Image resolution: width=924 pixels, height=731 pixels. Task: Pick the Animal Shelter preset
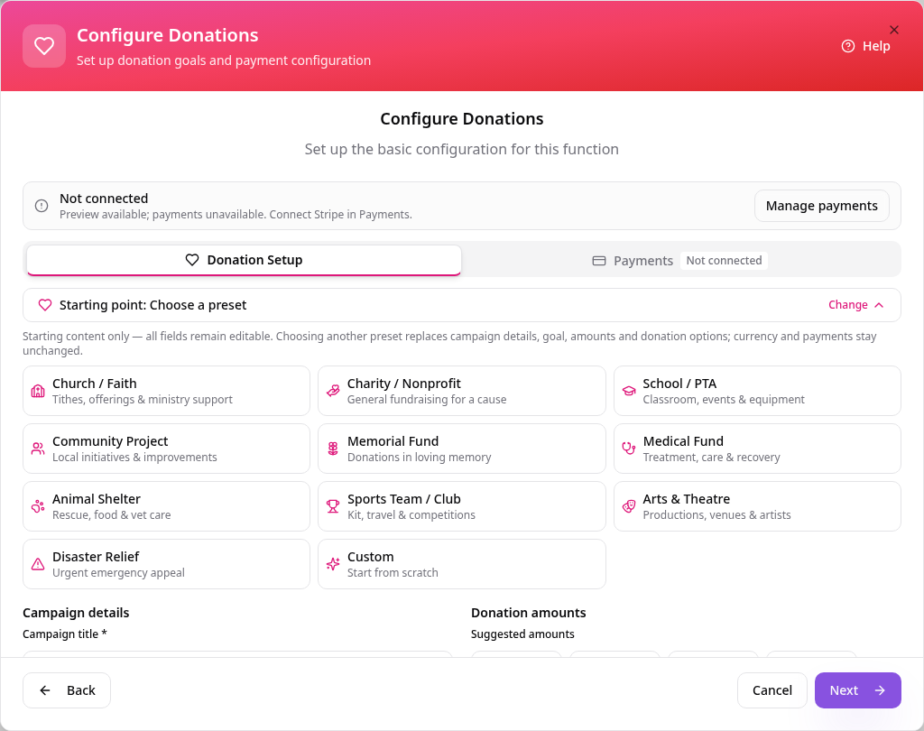tap(166, 506)
